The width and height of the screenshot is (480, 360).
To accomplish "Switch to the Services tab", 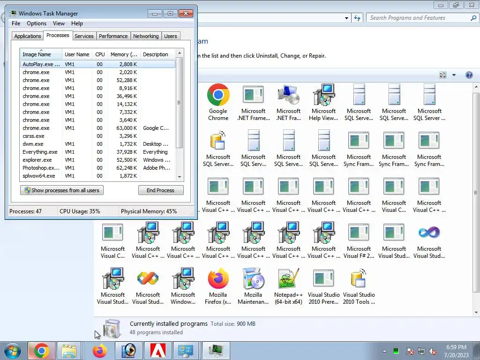I will 84,36.
